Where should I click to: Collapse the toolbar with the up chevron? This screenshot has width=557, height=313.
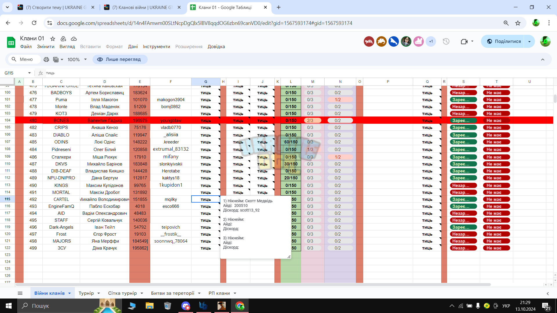click(x=542, y=59)
